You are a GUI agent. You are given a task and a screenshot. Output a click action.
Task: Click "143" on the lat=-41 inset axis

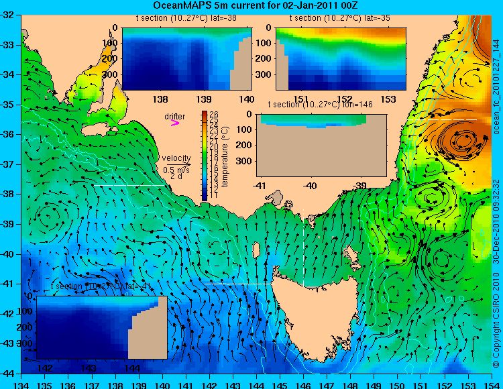pos(89,368)
